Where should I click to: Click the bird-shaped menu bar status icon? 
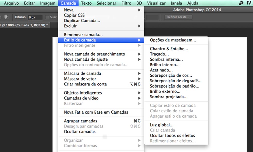point(241,3)
